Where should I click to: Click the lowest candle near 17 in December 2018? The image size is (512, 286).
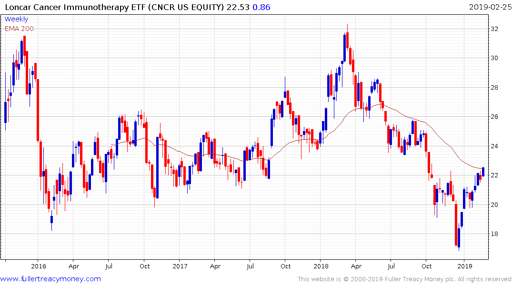click(459, 238)
